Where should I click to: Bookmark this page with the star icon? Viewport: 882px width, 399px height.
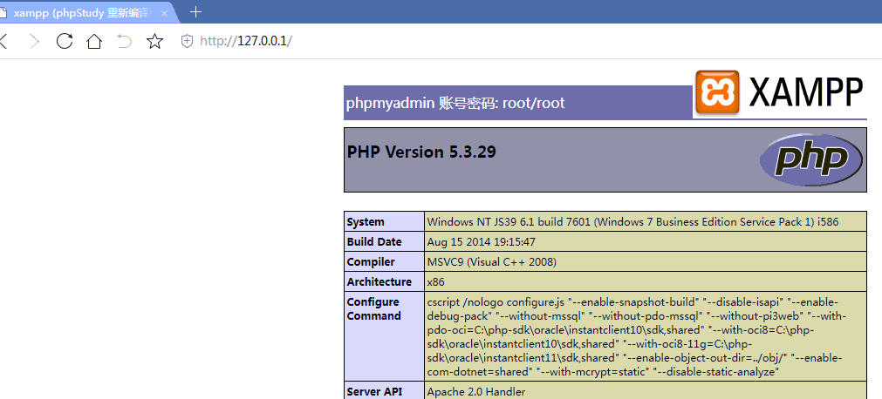(154, 41)
